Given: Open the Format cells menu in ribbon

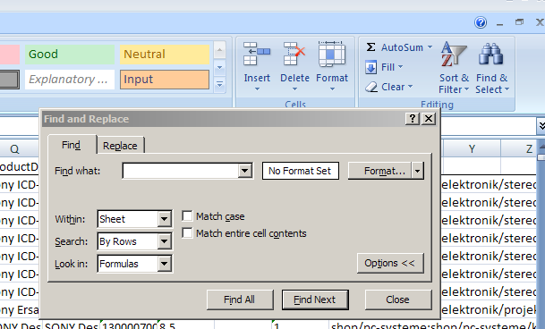Looking at the screenshot, I should pos(332,67).
